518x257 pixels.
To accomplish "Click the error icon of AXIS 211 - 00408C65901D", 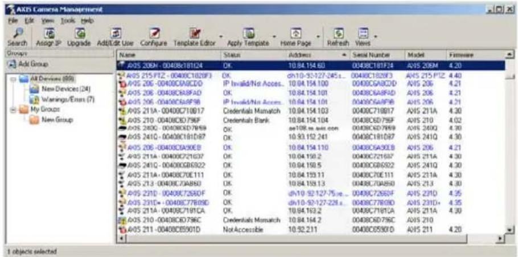I will click(x=121, y=229).
